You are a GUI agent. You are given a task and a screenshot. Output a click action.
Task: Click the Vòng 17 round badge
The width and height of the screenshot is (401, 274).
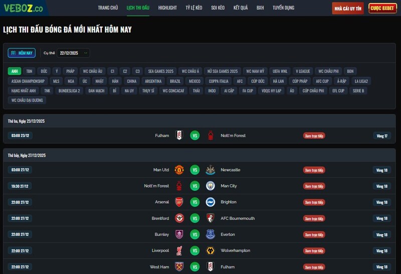pyautogui.click(x=382, y=135)
